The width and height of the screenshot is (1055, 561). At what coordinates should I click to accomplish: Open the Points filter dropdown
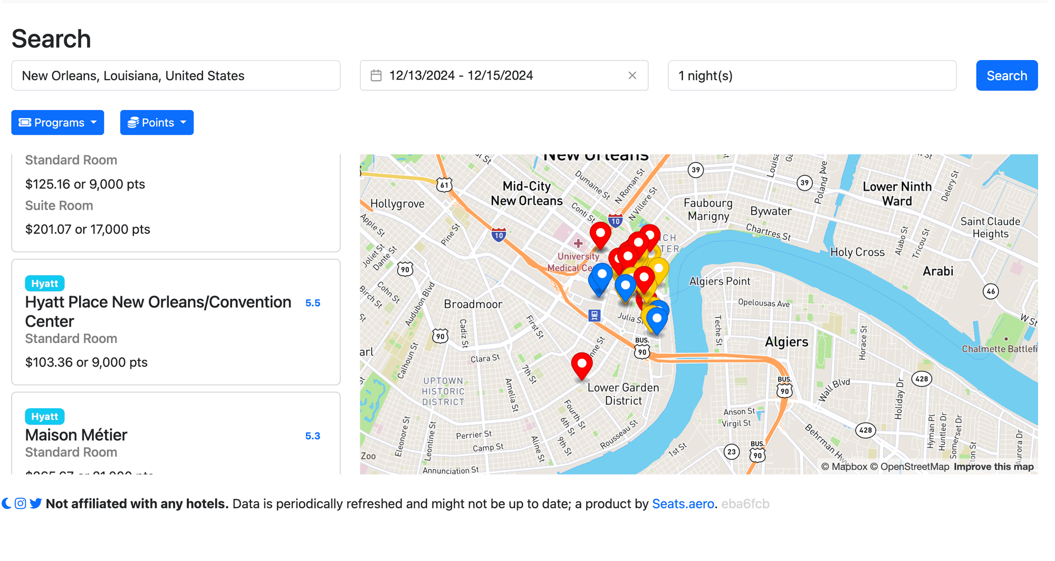[x=157, y=122]
